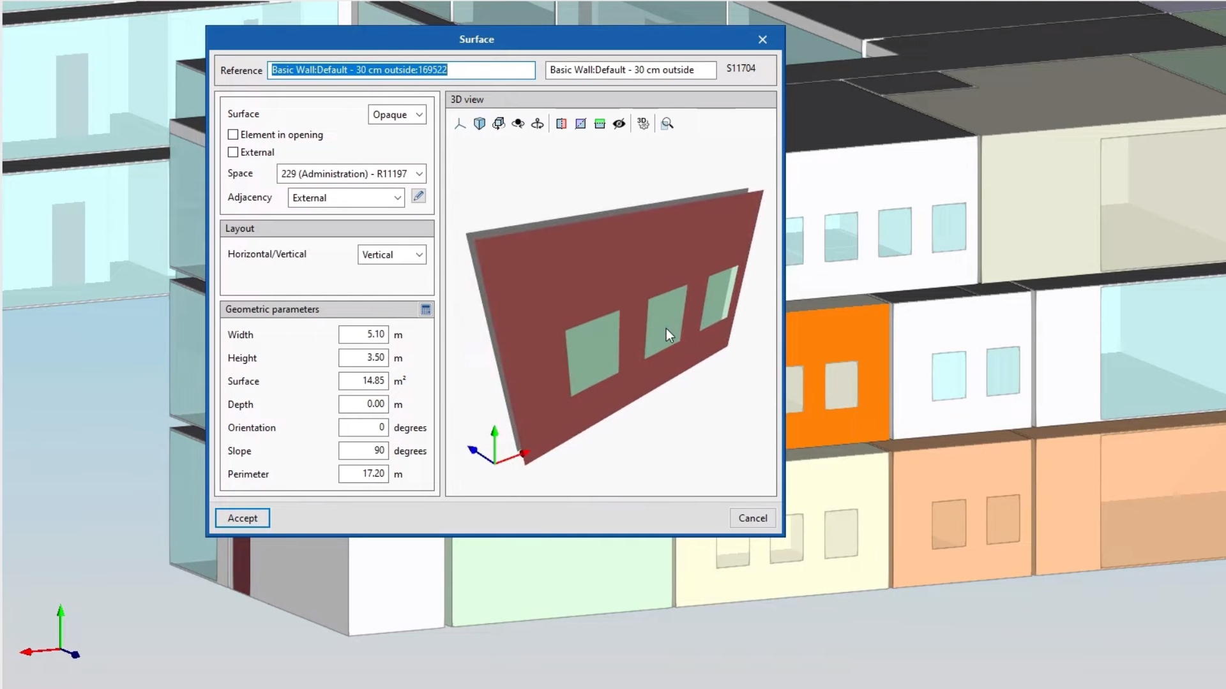This screenshot has height=689, width=1226.
Task: Enable the Element in opening checkbox
Action: click(233, 135)
